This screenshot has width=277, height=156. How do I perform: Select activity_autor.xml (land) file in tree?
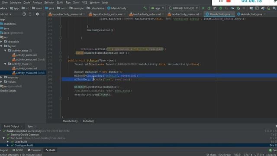[28, 60]
